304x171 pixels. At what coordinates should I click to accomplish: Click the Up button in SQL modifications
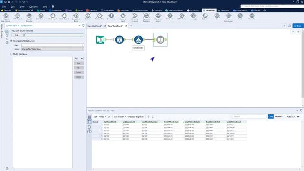[78, 68]
